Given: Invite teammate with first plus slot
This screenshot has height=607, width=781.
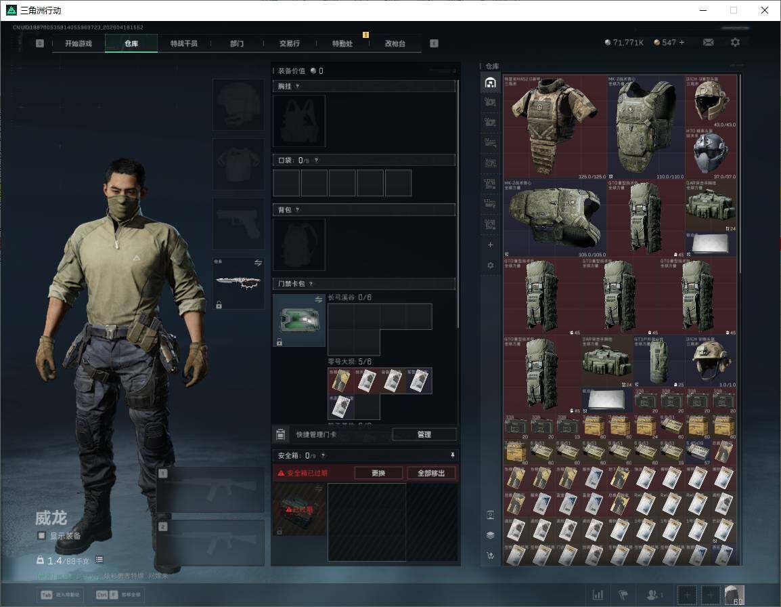Looking at the screenshot, I should [688, 595].
